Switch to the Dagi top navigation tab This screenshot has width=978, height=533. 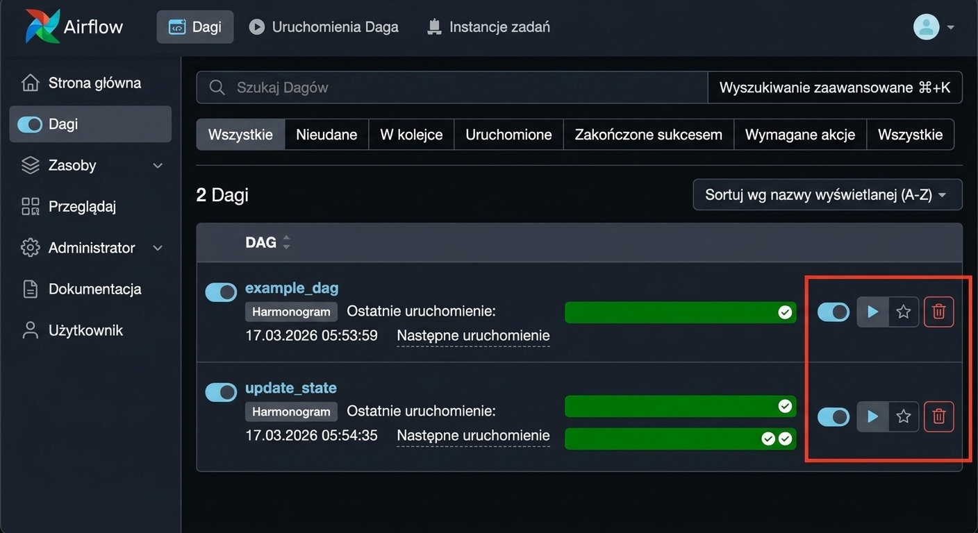point(195,27)
